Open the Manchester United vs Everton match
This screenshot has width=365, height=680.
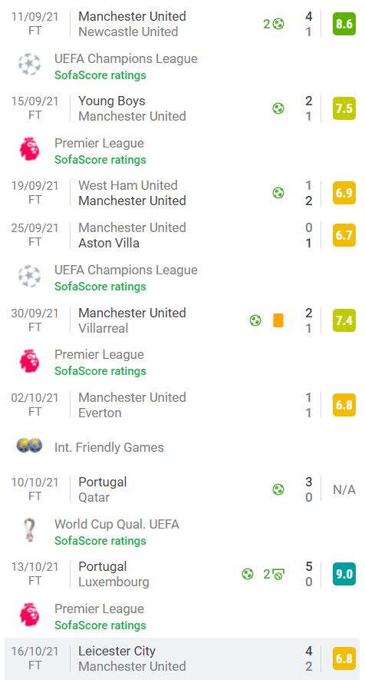[182, 405]
